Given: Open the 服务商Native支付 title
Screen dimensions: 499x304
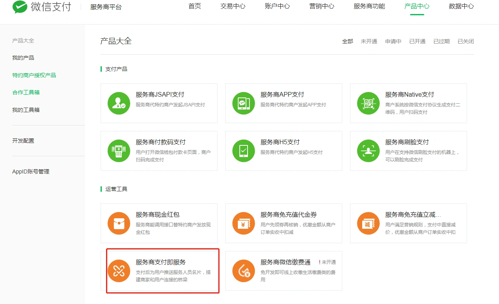Looking at the screenshot, I should (x=409, y=94).
